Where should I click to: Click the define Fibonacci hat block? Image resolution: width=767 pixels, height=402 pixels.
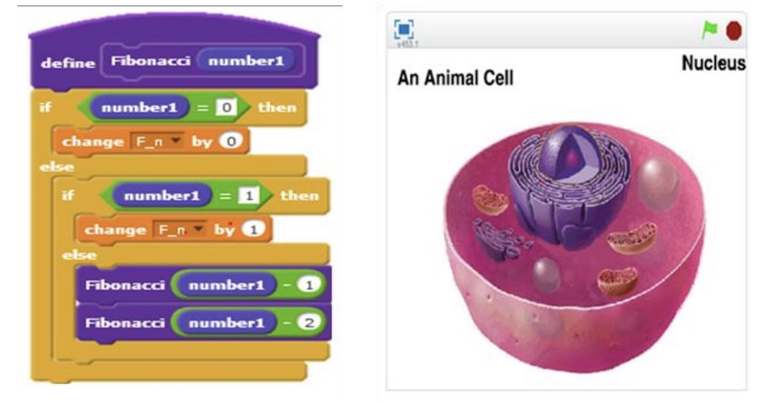[67, 63]
